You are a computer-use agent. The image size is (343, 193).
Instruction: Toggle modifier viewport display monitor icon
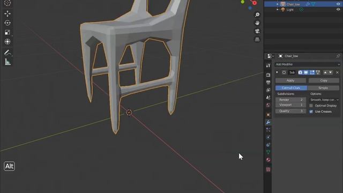pyautogui.click(x=306, y=72)
